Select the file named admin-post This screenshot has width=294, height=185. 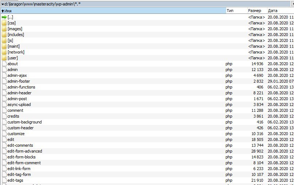coord(17,99)
